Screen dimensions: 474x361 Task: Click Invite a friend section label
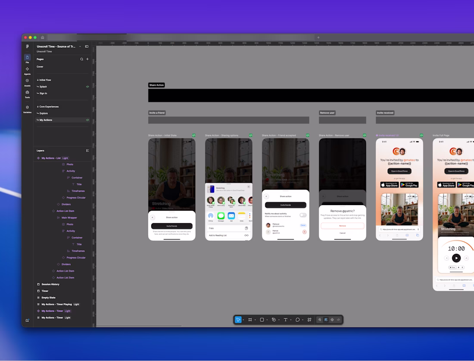[x=157, y=113]
